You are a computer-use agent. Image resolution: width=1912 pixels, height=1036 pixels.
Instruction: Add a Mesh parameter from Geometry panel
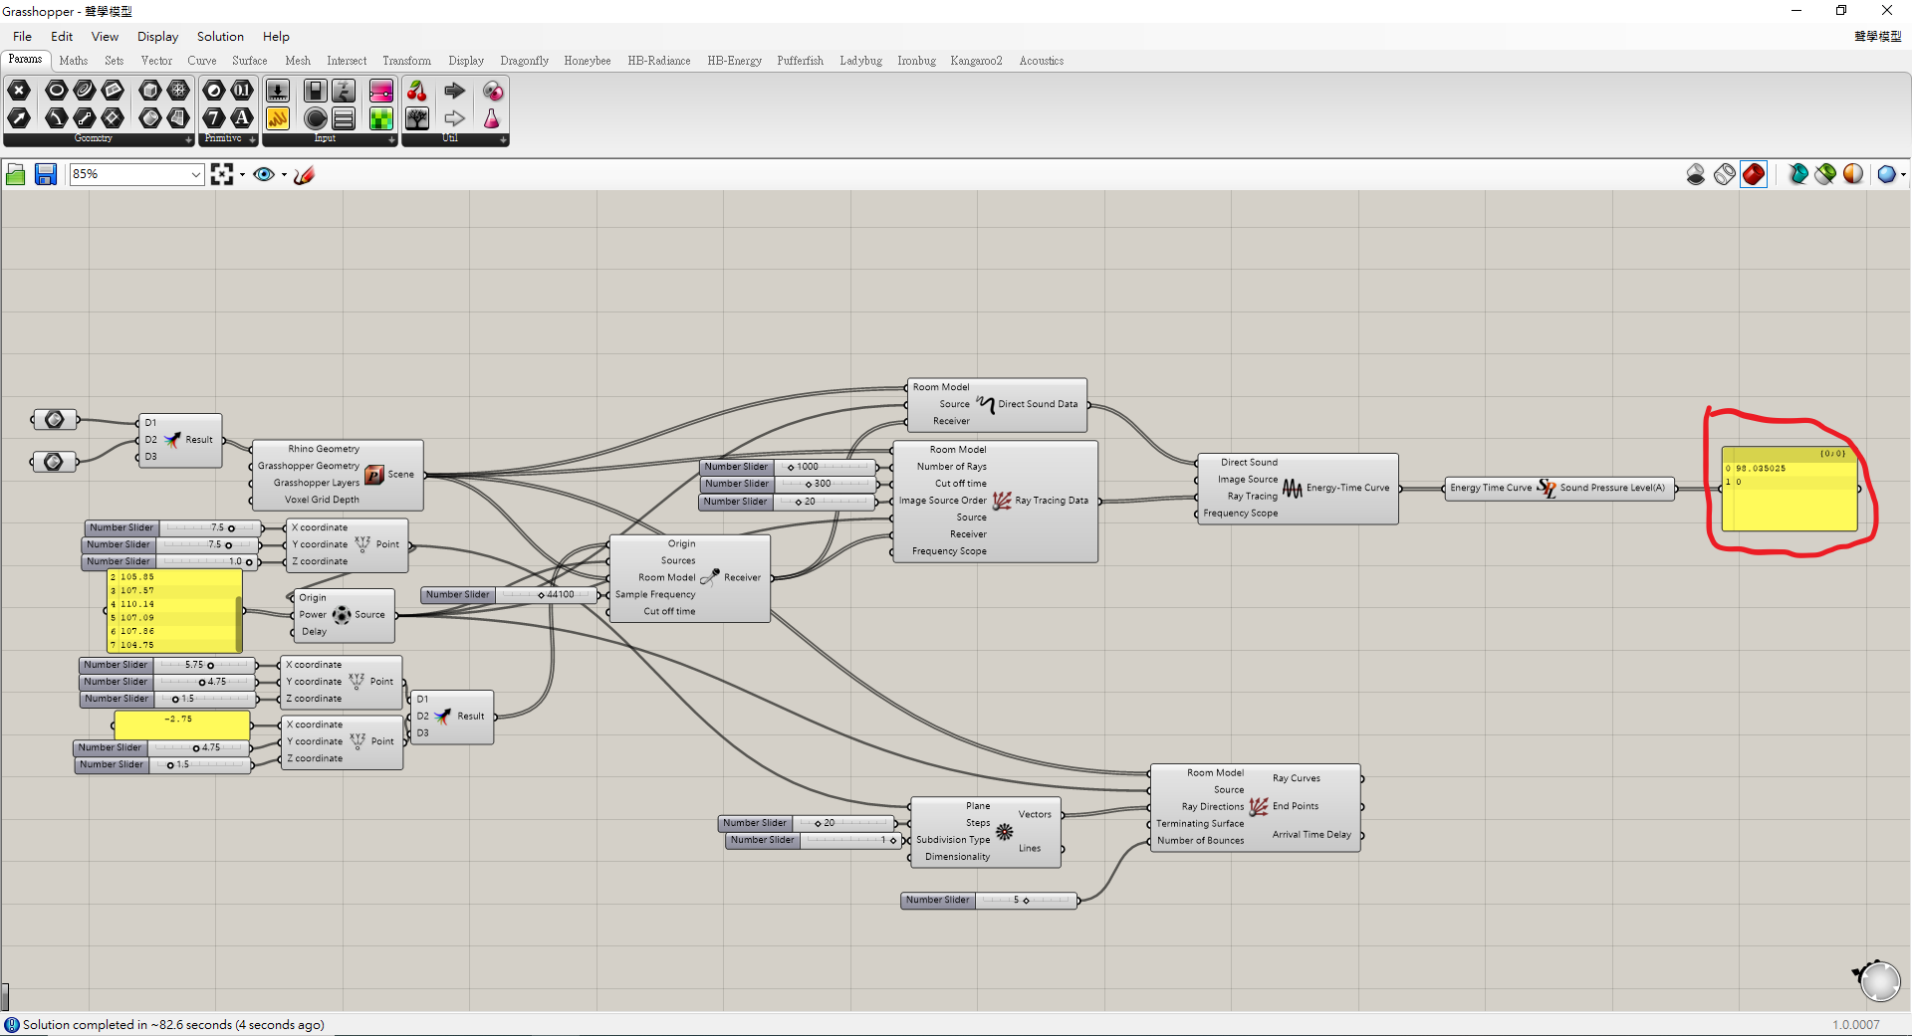(x=178, y=91)
